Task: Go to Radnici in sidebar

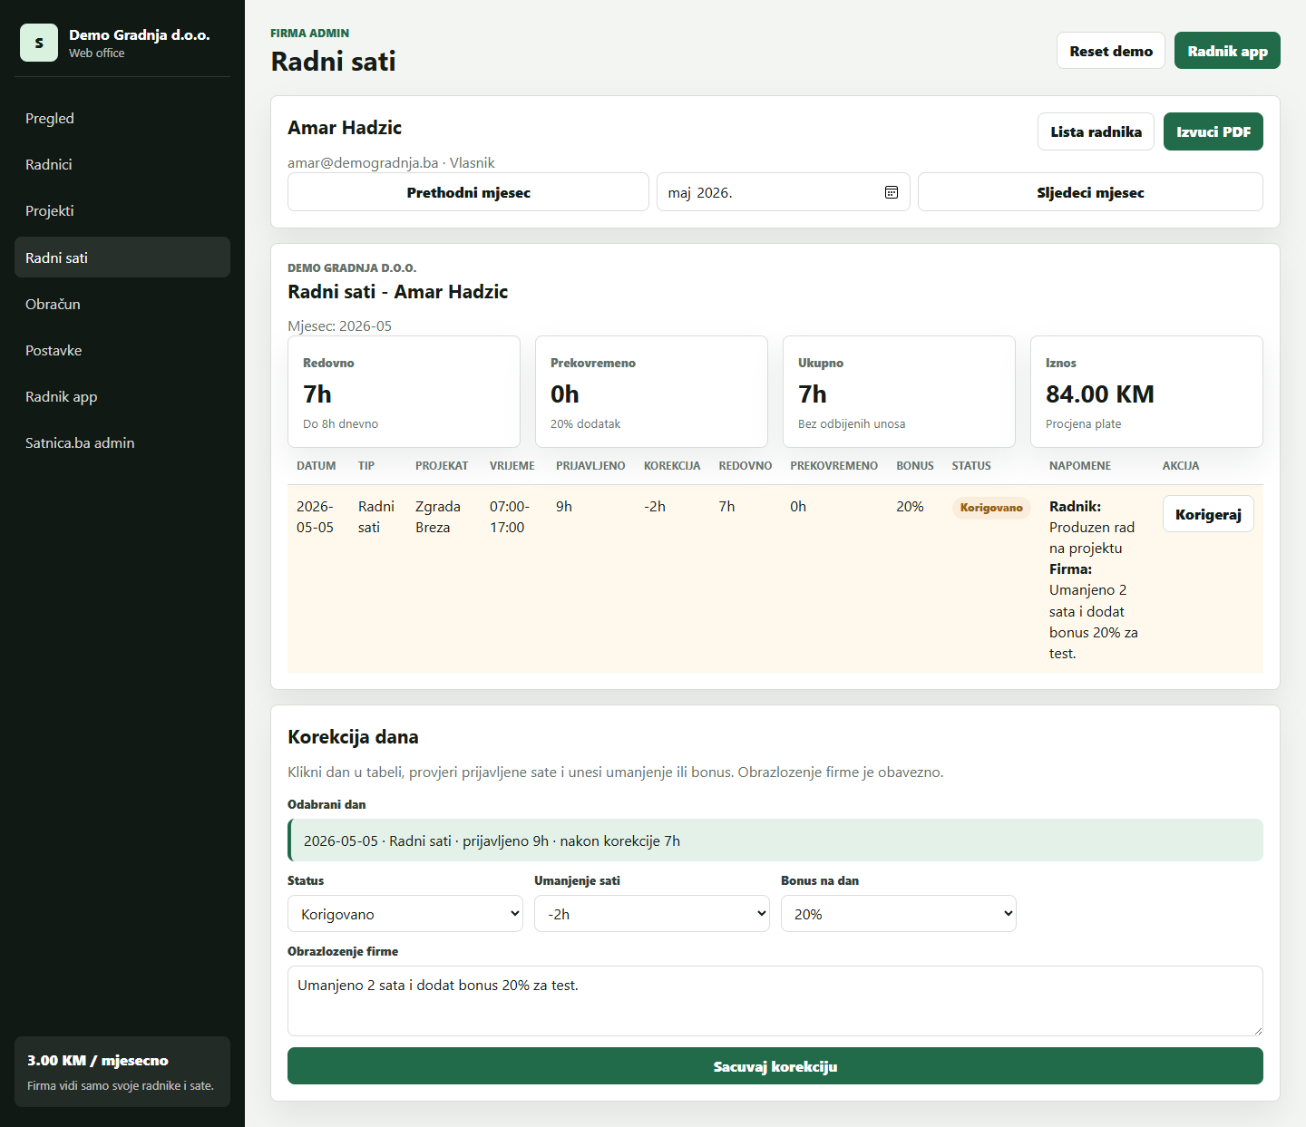Action: click(122, 164)
